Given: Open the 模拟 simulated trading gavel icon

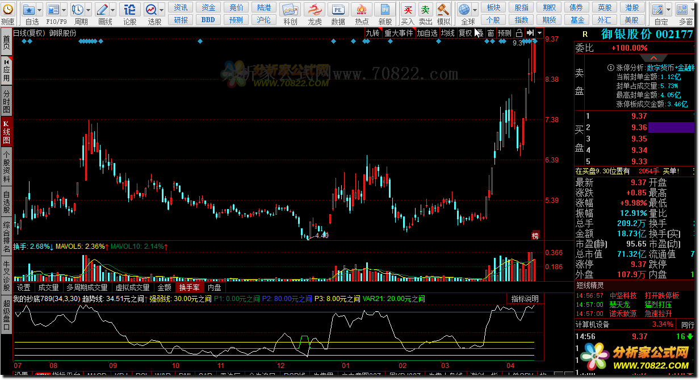Looking at the screenshot, I should click(x=443, y=10).
